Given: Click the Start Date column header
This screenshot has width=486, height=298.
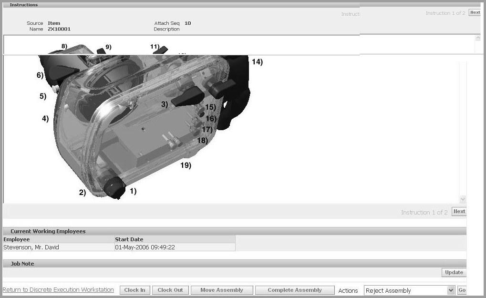Looking at the screenshot, I should pyautogui.click(x=175, y=239).
